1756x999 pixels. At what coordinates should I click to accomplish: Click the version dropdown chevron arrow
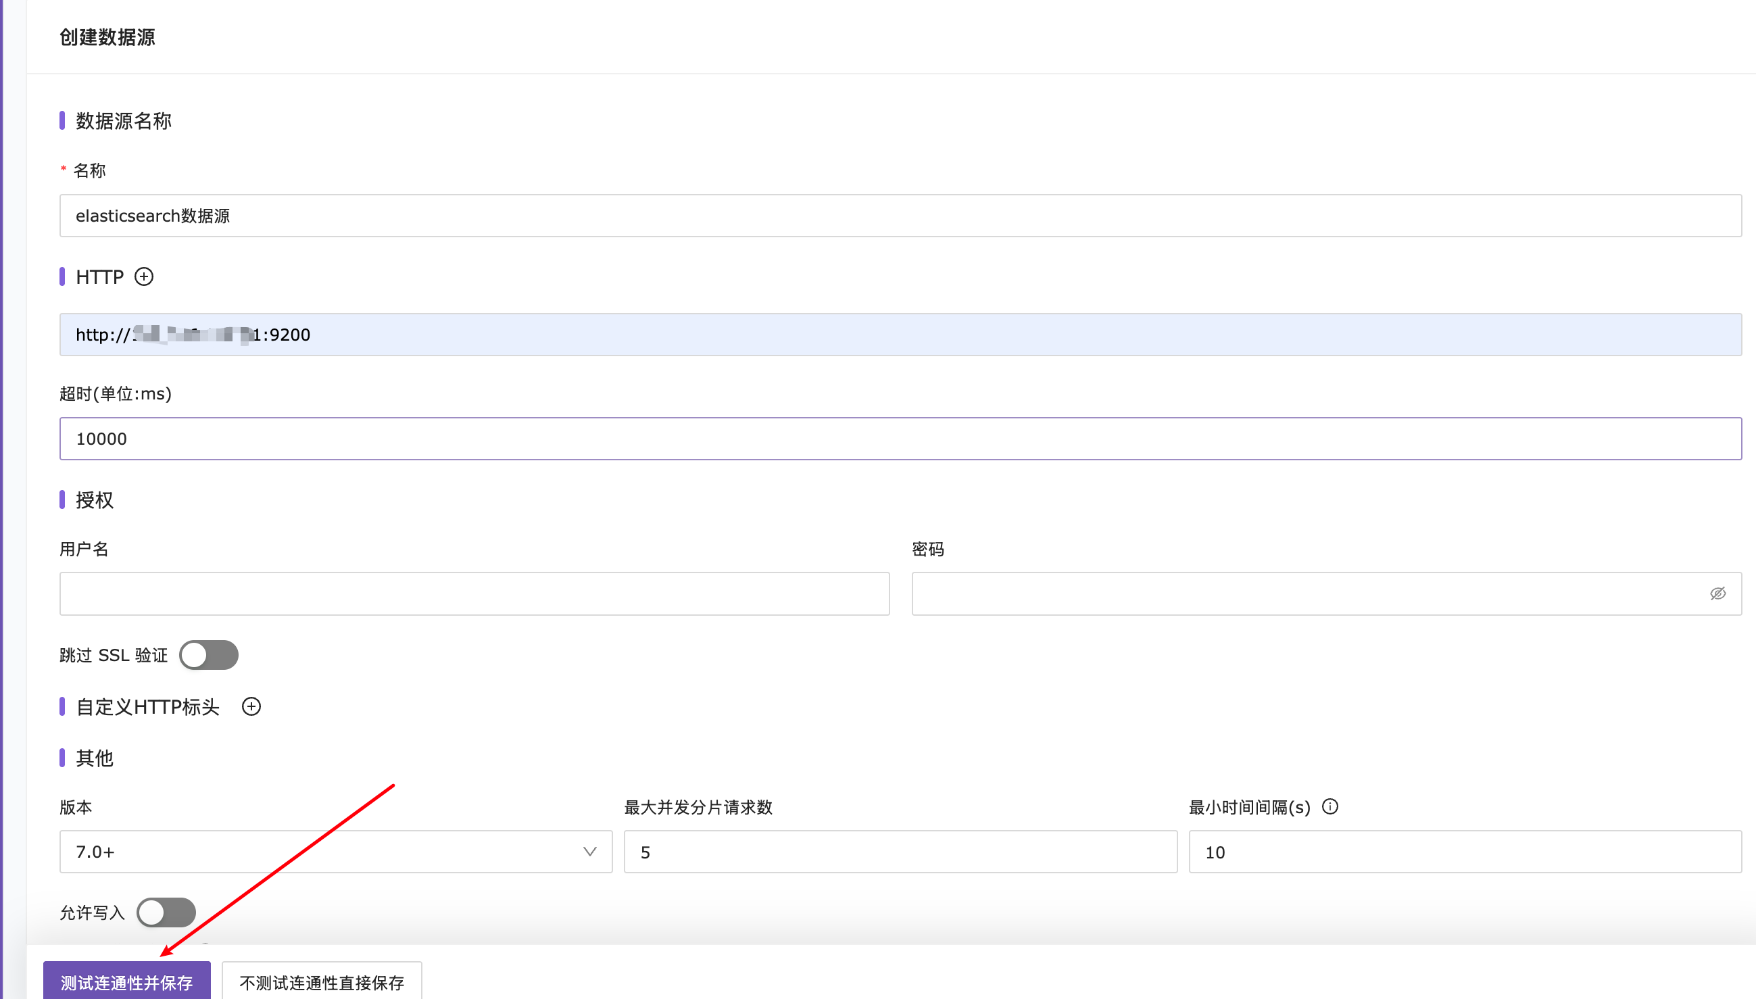[x=589, y=852]
